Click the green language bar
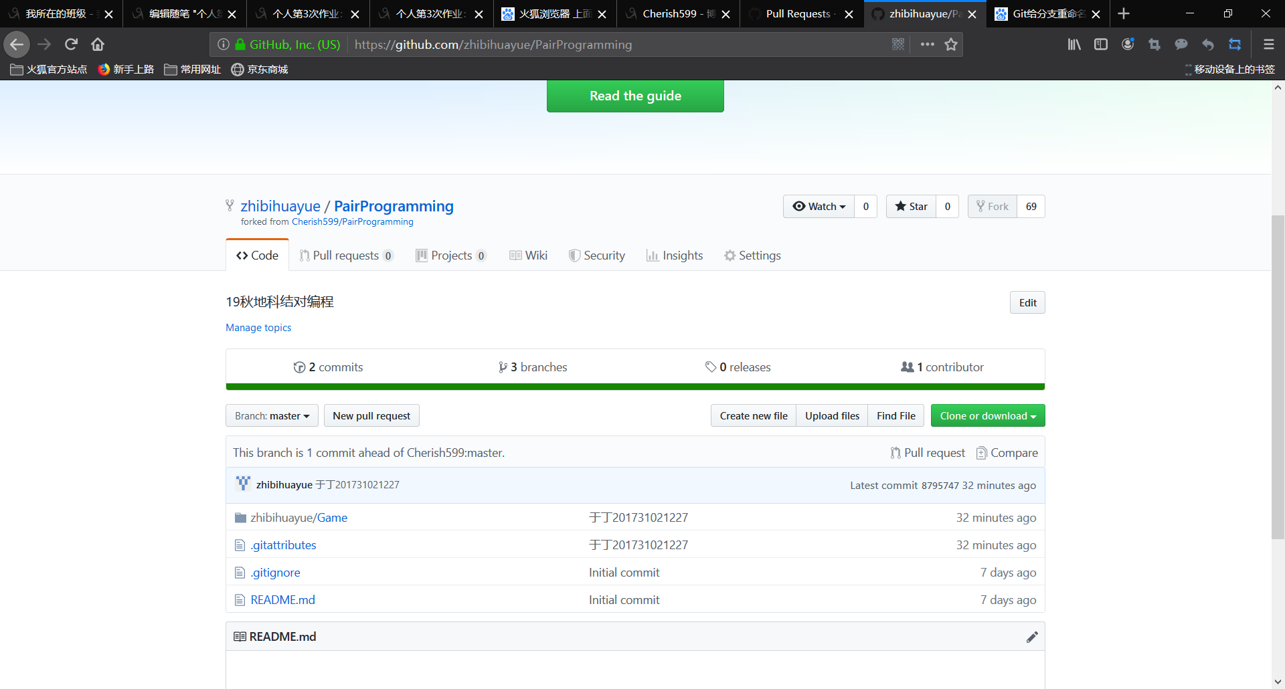 [x=635, y=387]
